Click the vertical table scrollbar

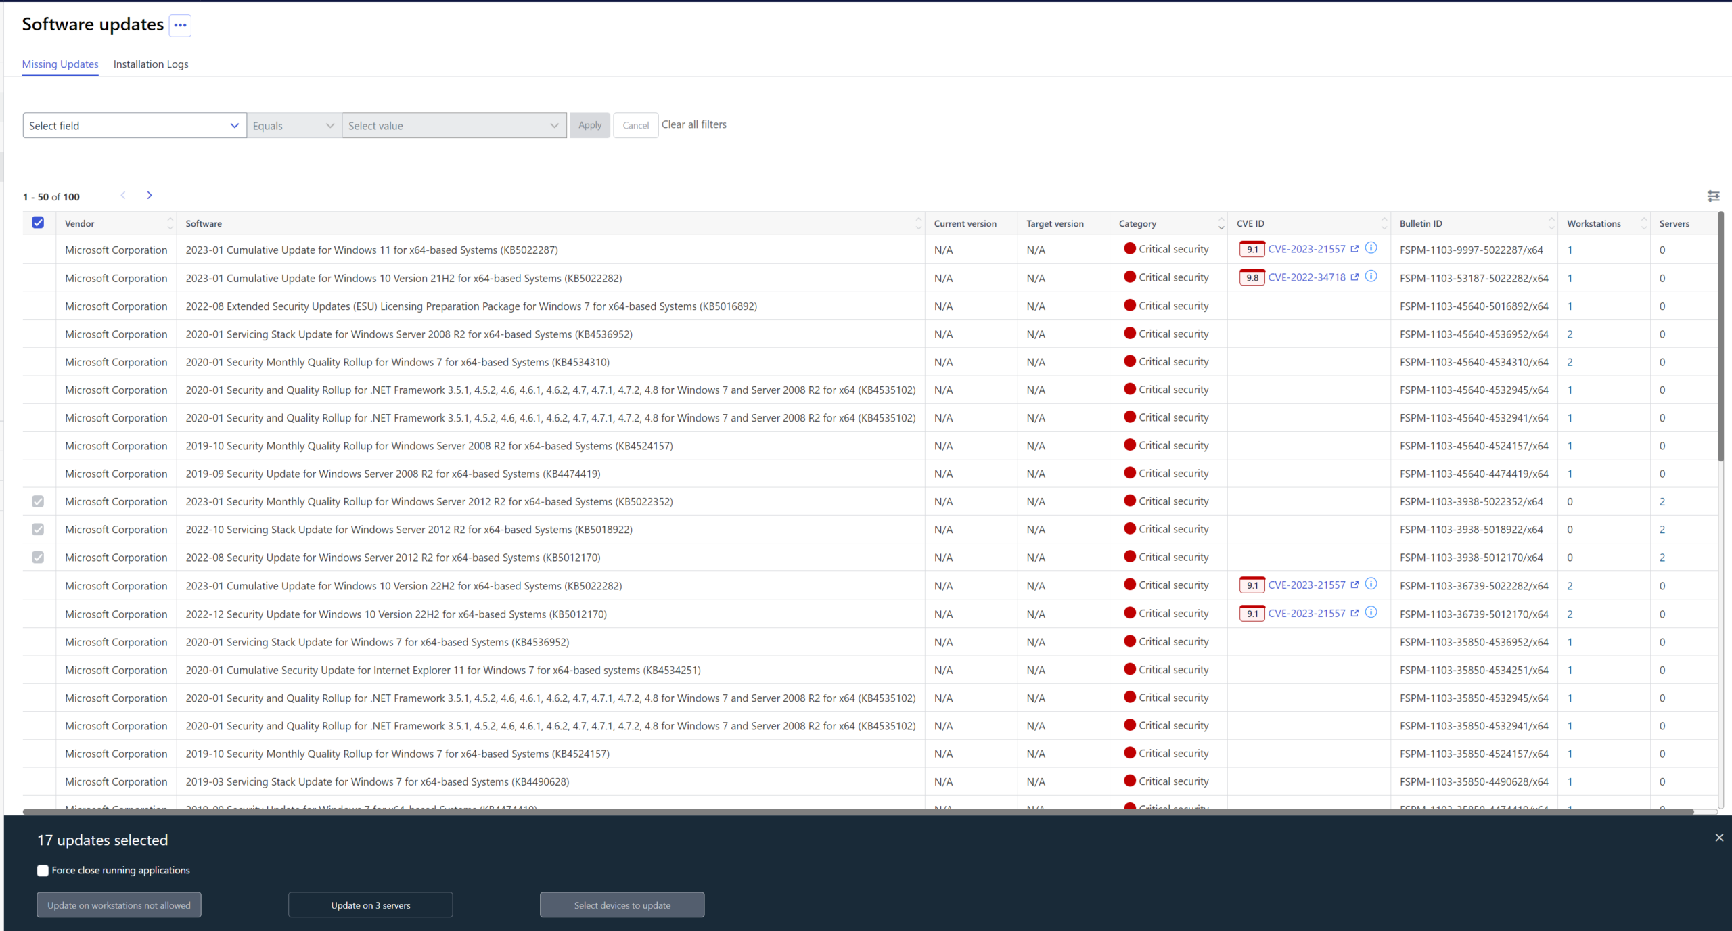coord(1720,337)
